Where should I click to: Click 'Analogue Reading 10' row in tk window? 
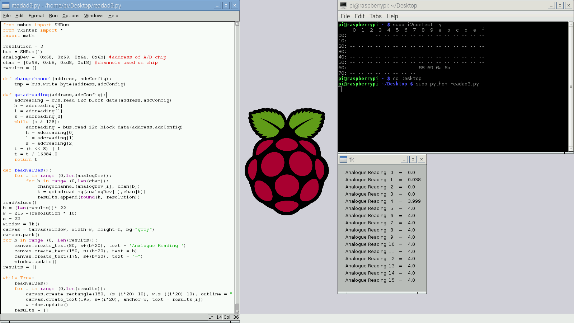point(380,244)
